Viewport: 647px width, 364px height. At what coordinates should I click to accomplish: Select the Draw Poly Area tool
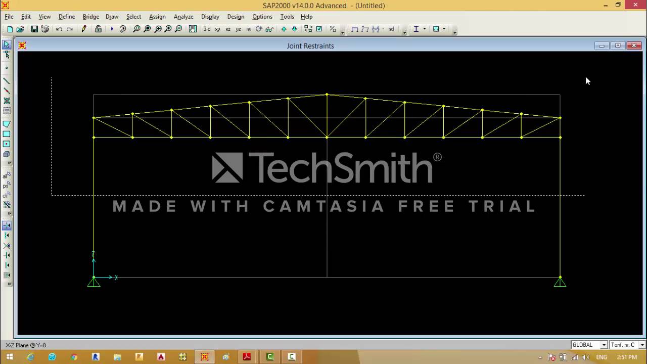click(7, 124)
